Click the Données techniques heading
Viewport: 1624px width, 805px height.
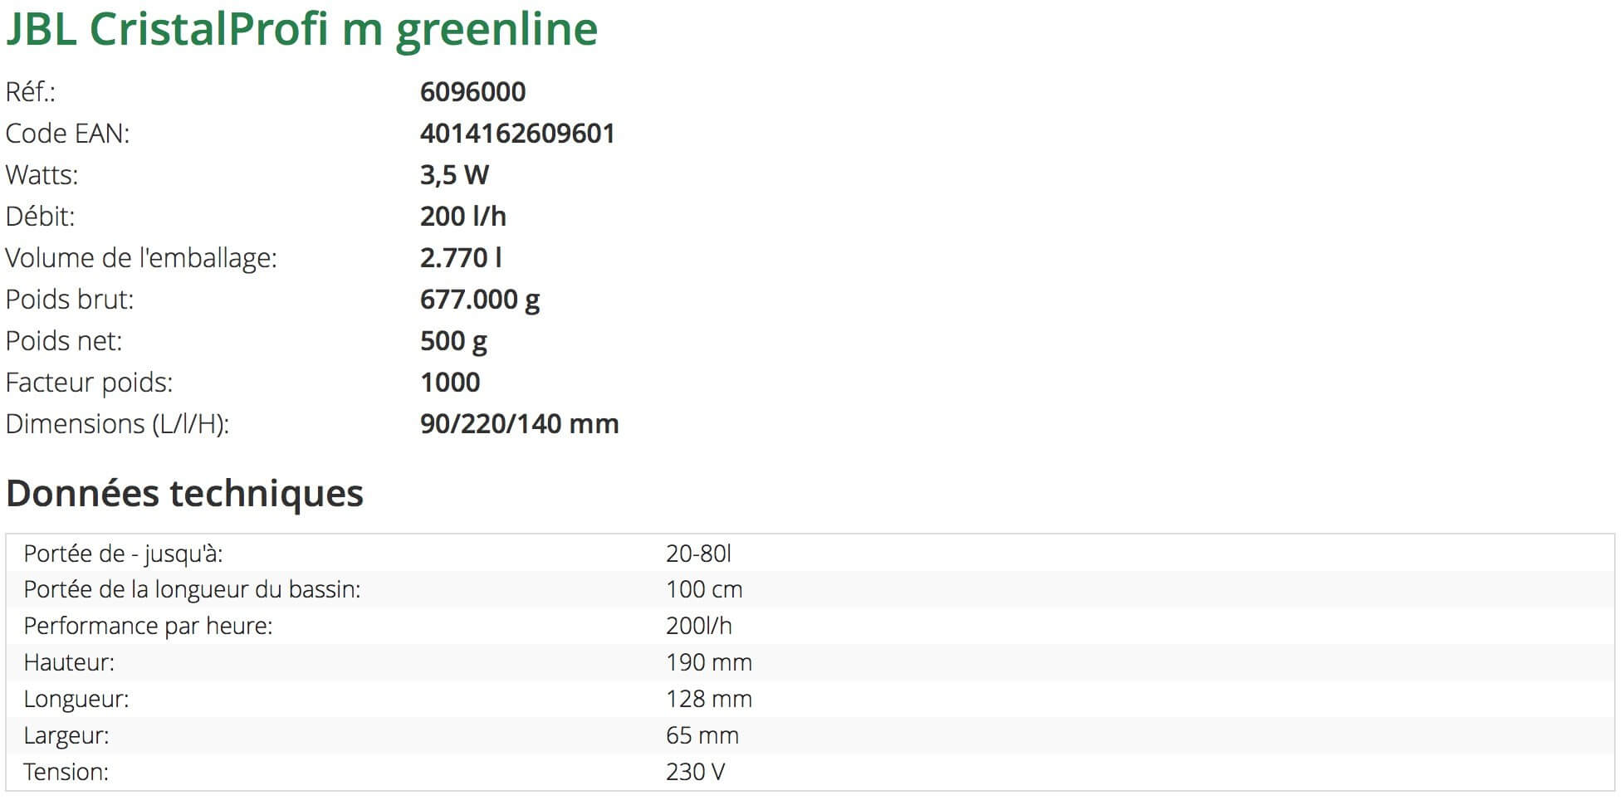point(184,493)
